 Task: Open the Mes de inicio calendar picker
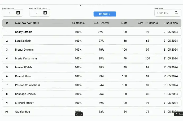(18, 13)
